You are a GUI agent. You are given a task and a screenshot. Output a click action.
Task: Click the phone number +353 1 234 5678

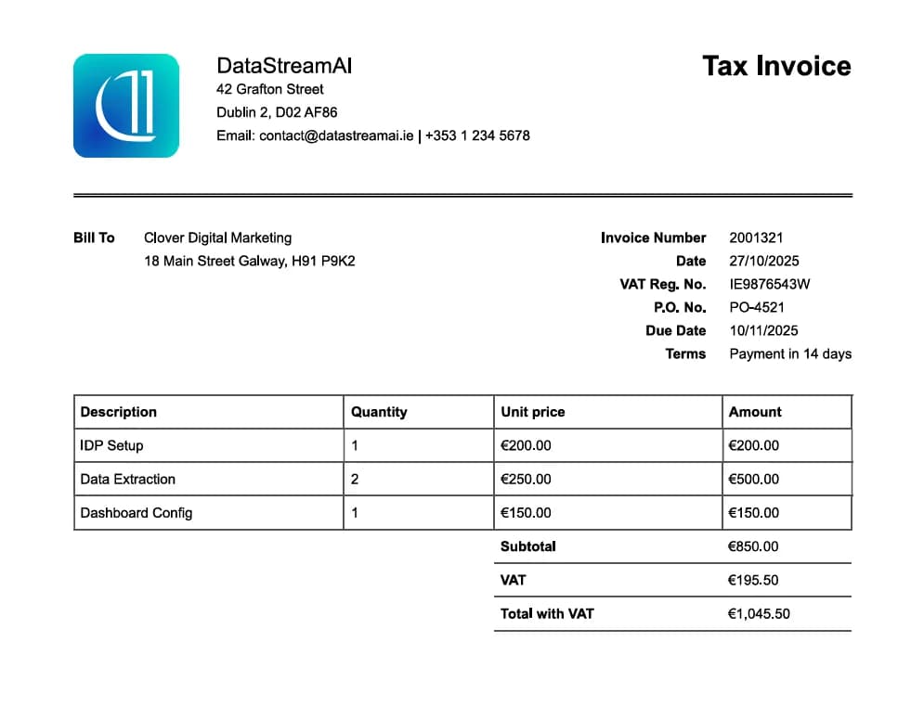[x=476, y=135]
